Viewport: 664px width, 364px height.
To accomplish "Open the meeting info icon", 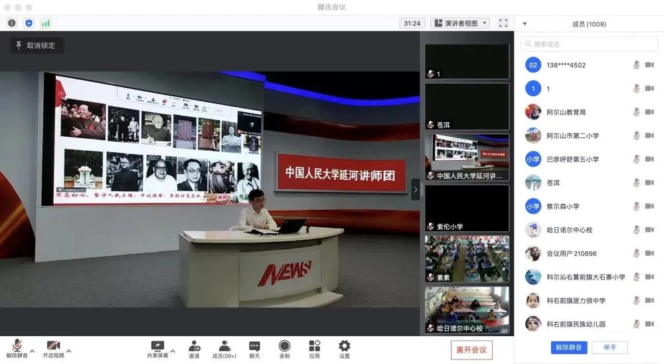I will [12, 23].
